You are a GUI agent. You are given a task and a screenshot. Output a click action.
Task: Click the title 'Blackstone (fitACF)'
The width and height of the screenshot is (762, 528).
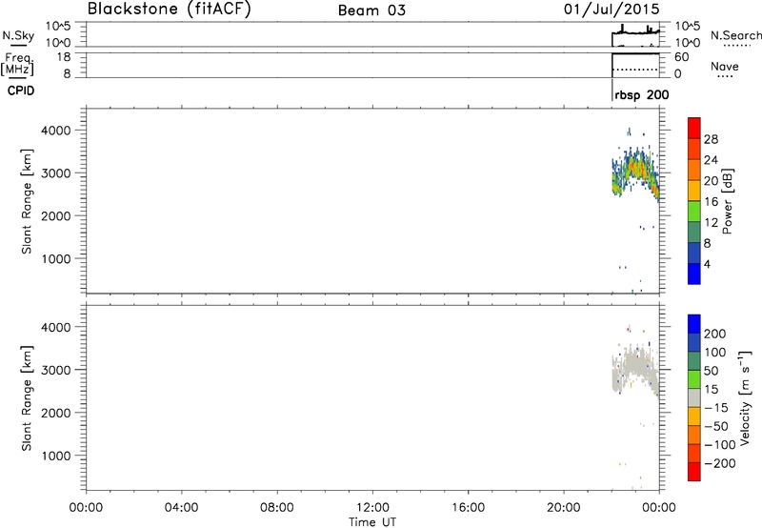click(x=170, y=10)
